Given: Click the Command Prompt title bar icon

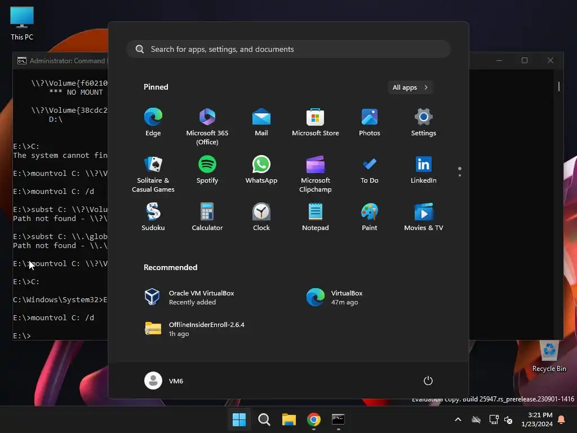Looking at the screenshot, I should [x=22, y=61].
